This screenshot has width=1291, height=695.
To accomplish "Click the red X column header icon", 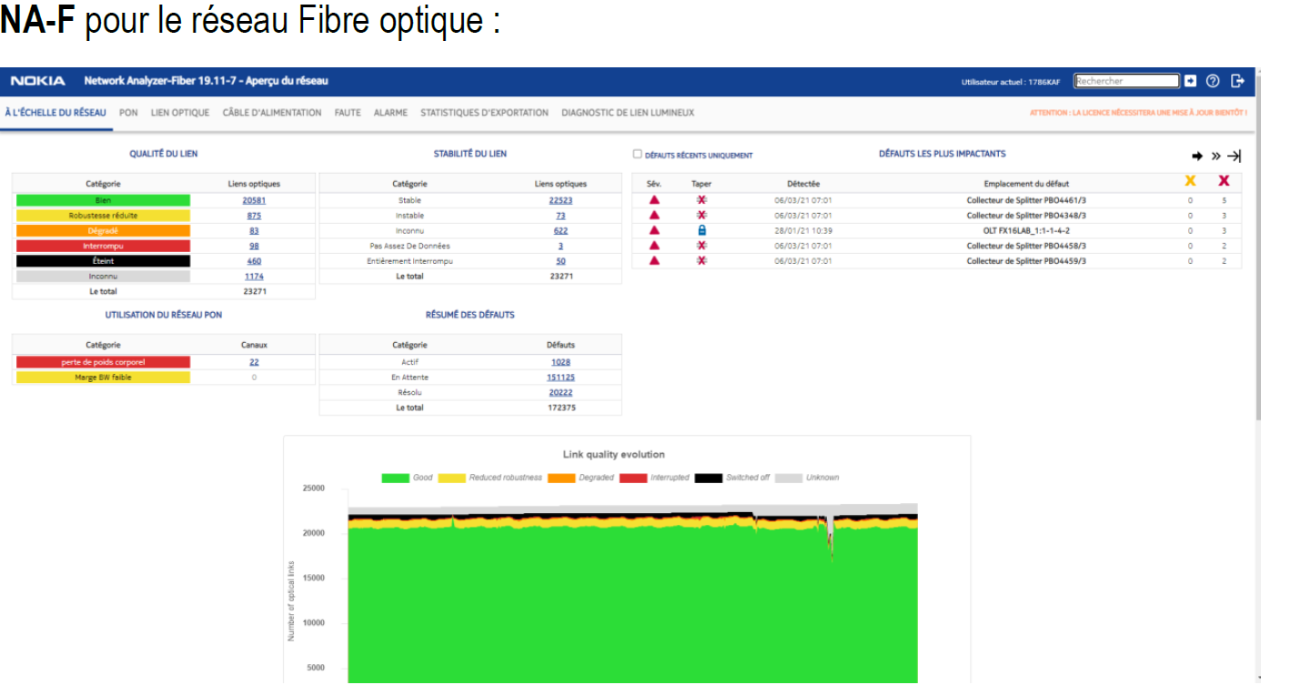I will coord(1224,182).
